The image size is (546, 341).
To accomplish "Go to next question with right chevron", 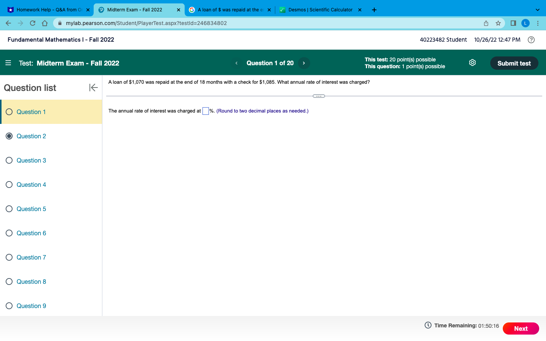I will pyautogui.click(x=304, y=63).
